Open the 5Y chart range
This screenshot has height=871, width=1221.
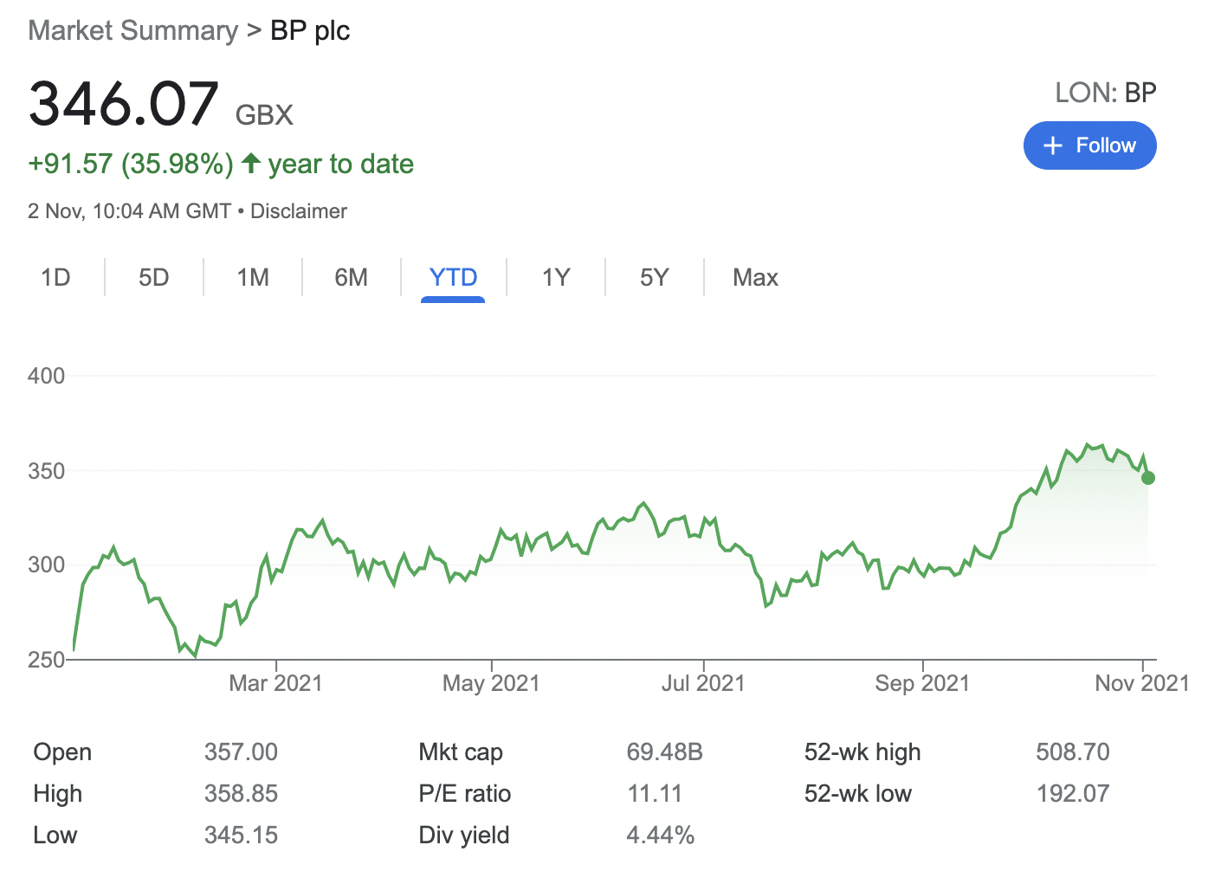click(x=655, y=278)
